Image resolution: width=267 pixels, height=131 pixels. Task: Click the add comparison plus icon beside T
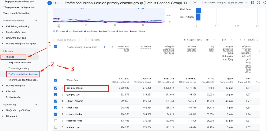[56, 3]
